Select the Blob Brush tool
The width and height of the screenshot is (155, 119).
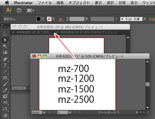tap(5, 96)
